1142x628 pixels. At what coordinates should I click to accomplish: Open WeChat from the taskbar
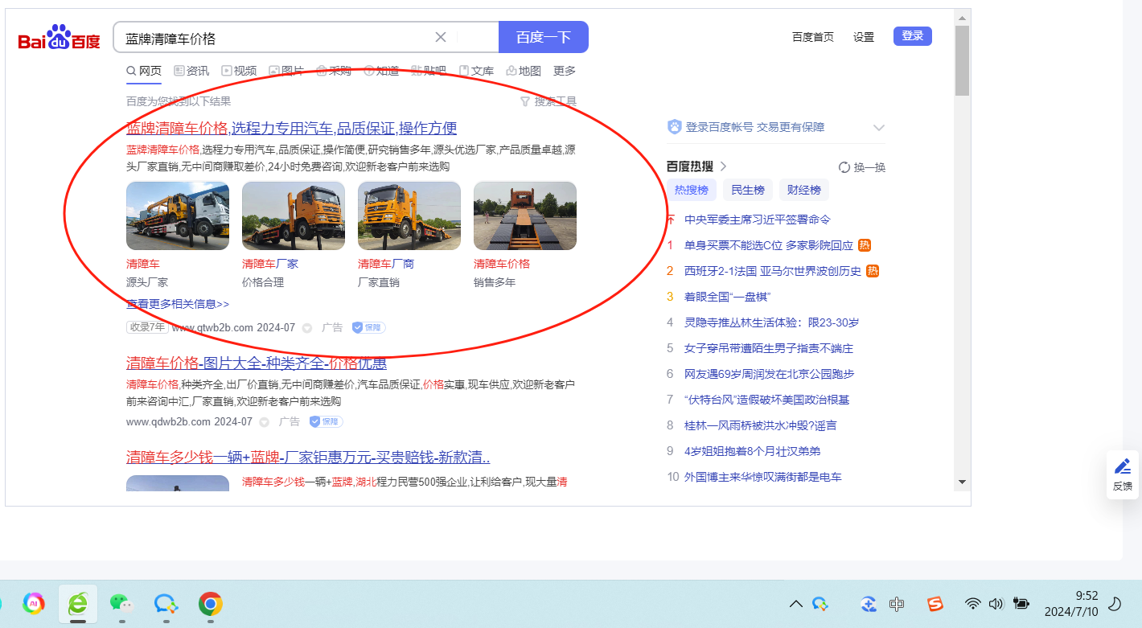tap(121, 603)
